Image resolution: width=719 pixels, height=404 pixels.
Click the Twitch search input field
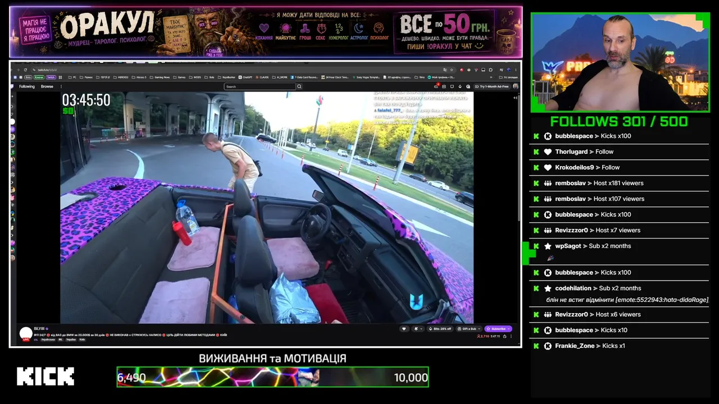pyautogui.click(x=260, y=86)
